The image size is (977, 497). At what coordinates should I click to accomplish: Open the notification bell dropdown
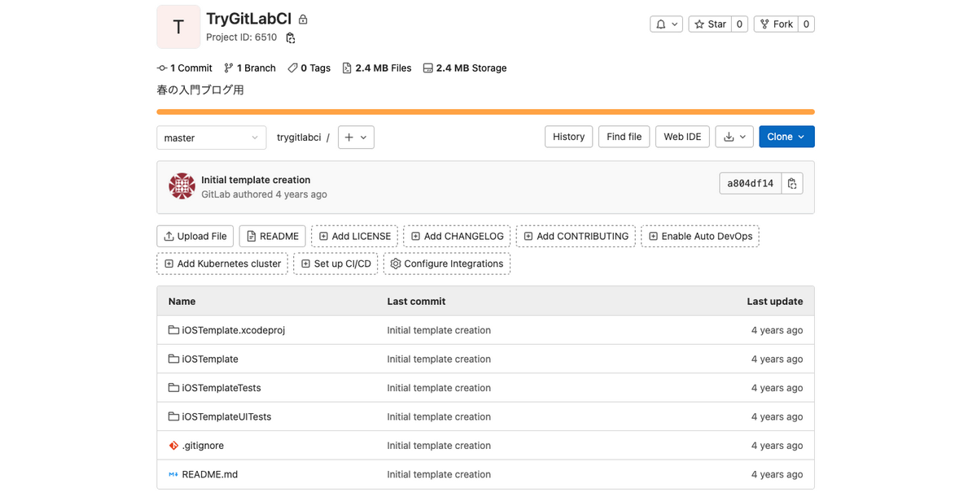pyautogui.click(x=666, y=24)
